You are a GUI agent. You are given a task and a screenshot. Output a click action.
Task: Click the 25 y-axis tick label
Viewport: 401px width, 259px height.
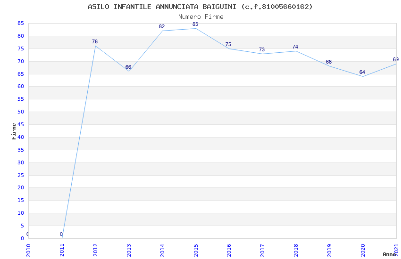click(x=21, y=175)
